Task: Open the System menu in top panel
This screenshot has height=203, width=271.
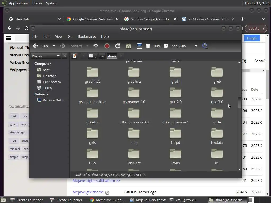Action: coord(52,3)
